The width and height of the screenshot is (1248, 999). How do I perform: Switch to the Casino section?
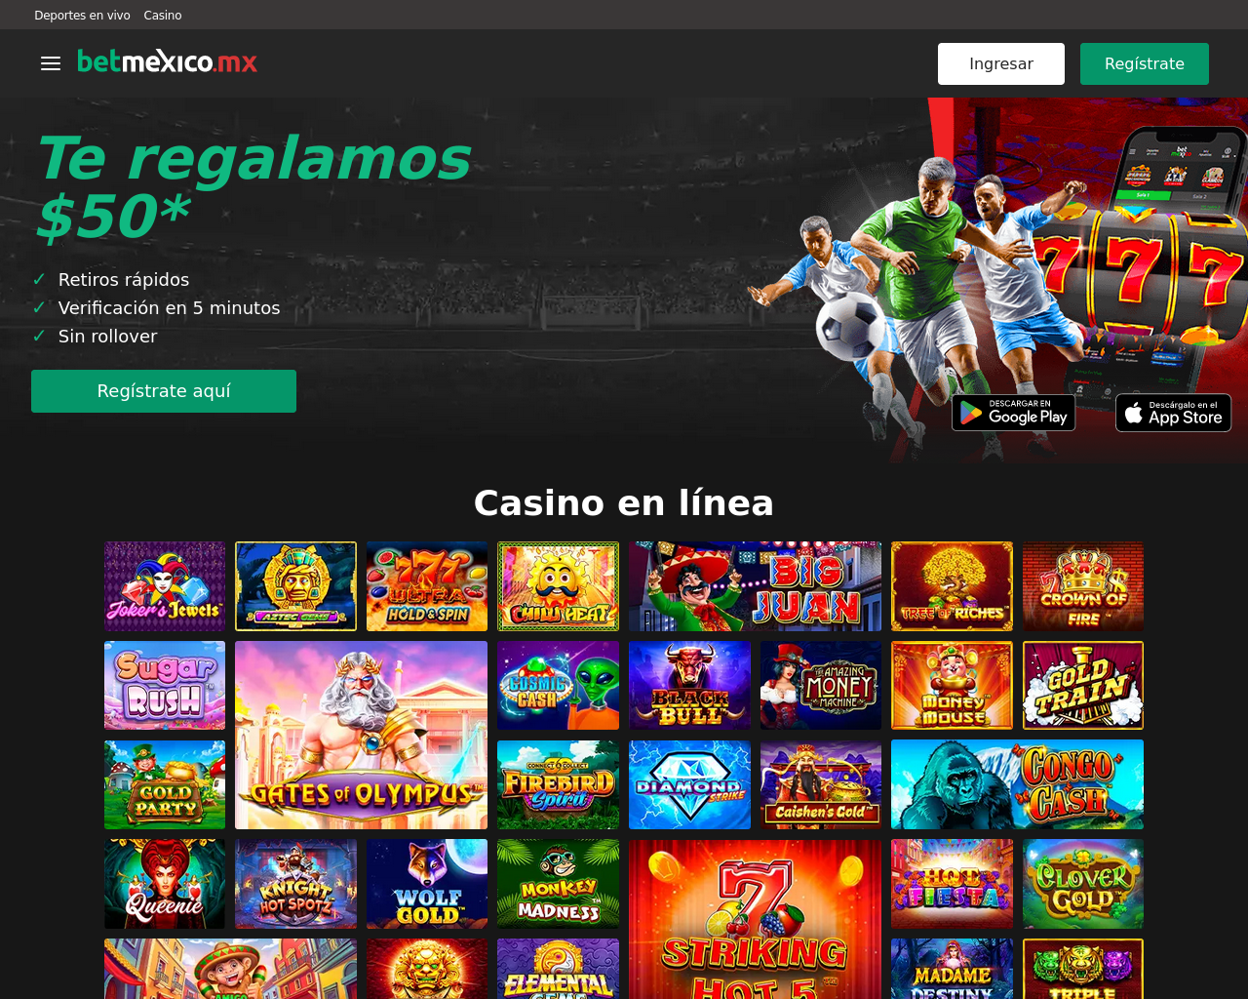pyautogui.click(x=163, y=15)
